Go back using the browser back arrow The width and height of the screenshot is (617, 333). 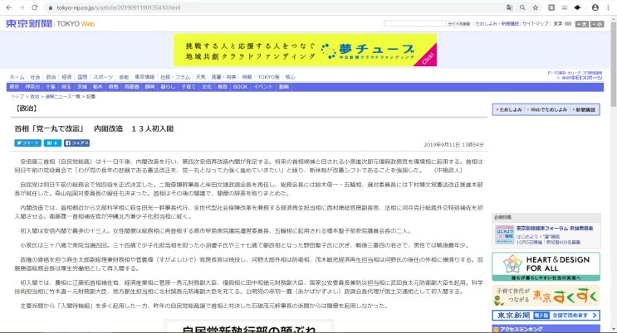pos(9,7)
